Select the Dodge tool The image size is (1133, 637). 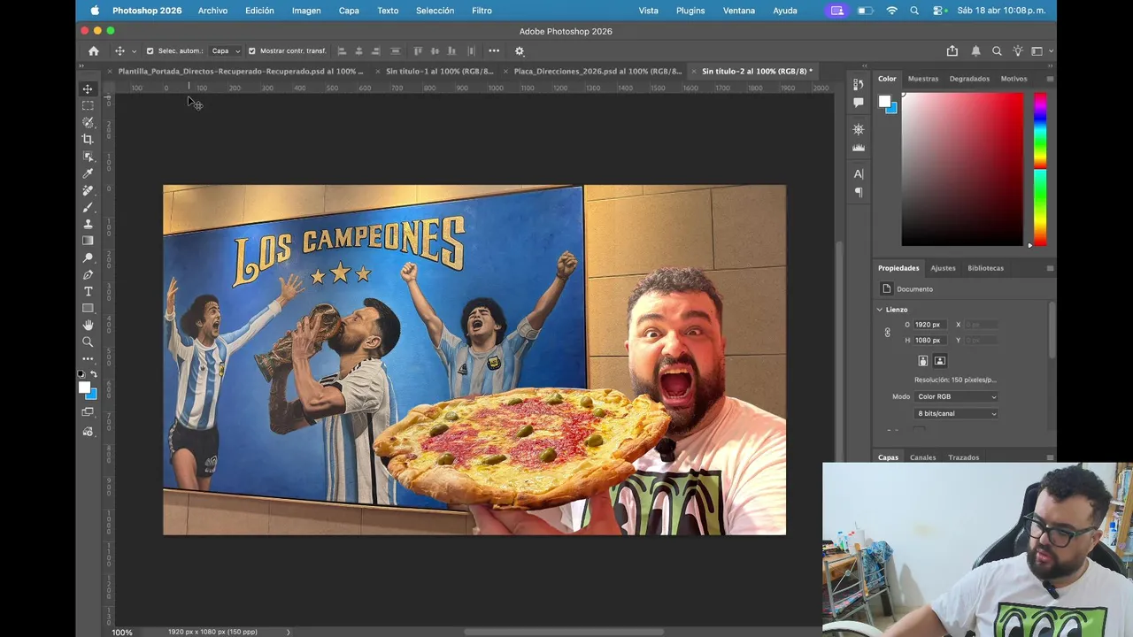pos(88,257)
